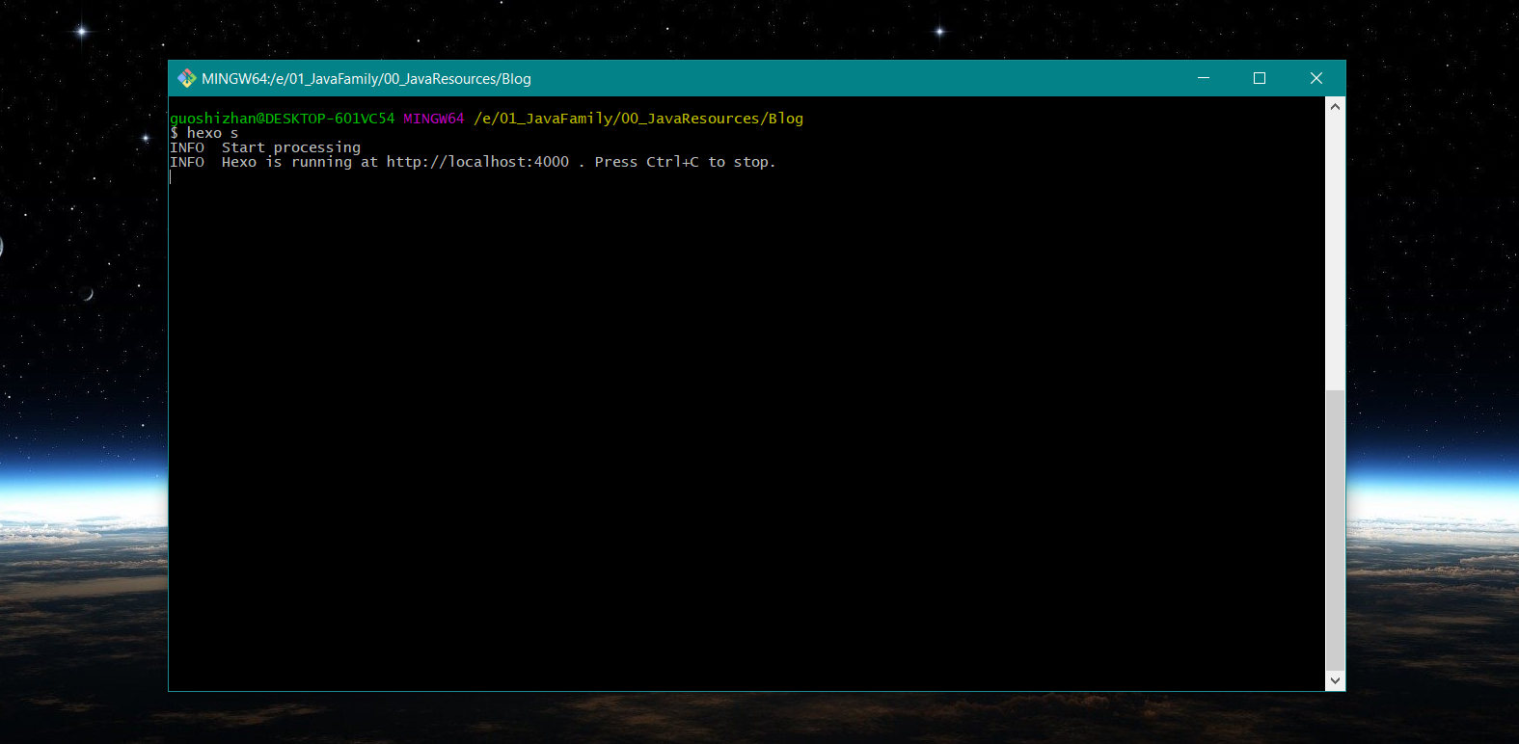Image resolution: width=1519 pixels, height=744 pixels.
Task: Click the INFO label before 'Hexo is running'
Action: point(187,162)
